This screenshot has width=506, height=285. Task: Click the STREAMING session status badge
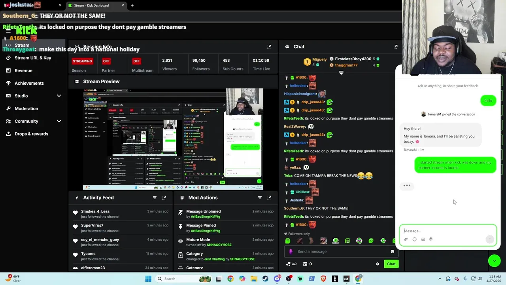pos(82,61)
